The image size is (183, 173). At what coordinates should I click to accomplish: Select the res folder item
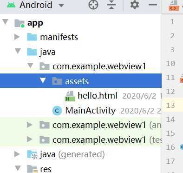[46, 169]
